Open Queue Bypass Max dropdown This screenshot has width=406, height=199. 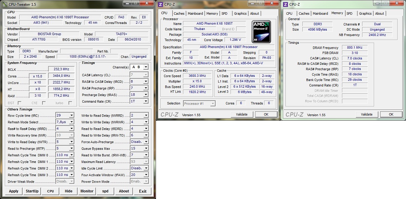coord(146,149)
